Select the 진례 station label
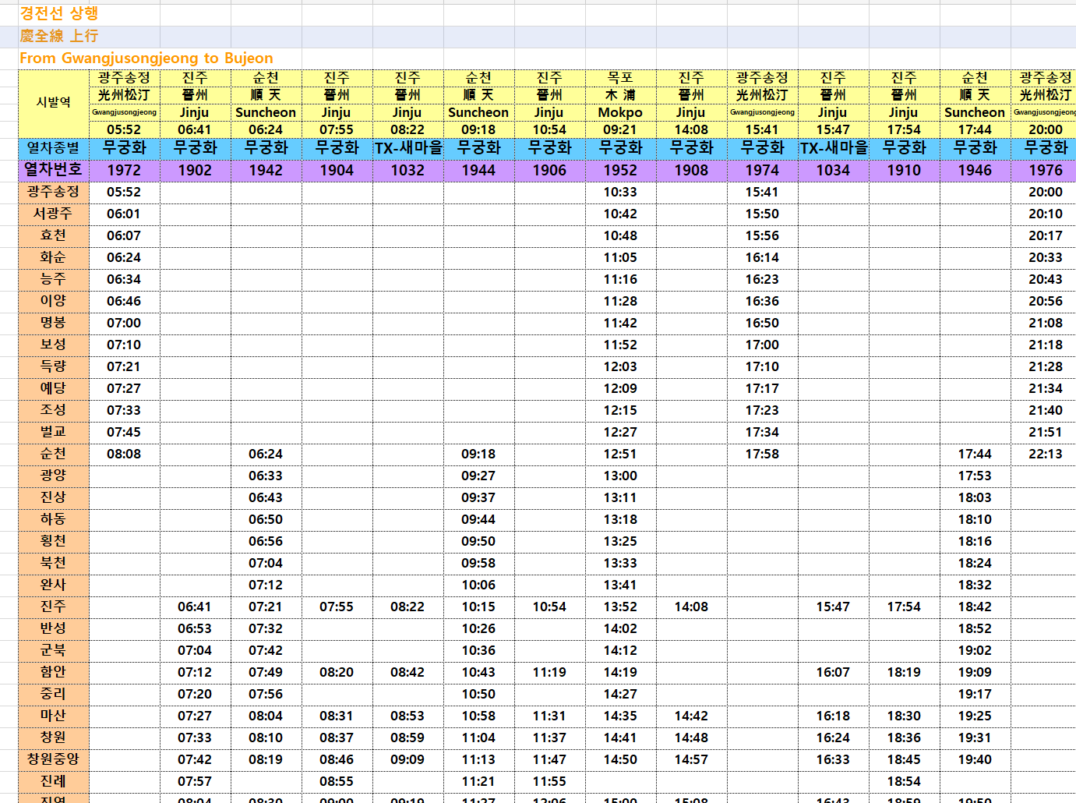The height and width of the screenshot is (803, 1076). [x=54, y=781]
